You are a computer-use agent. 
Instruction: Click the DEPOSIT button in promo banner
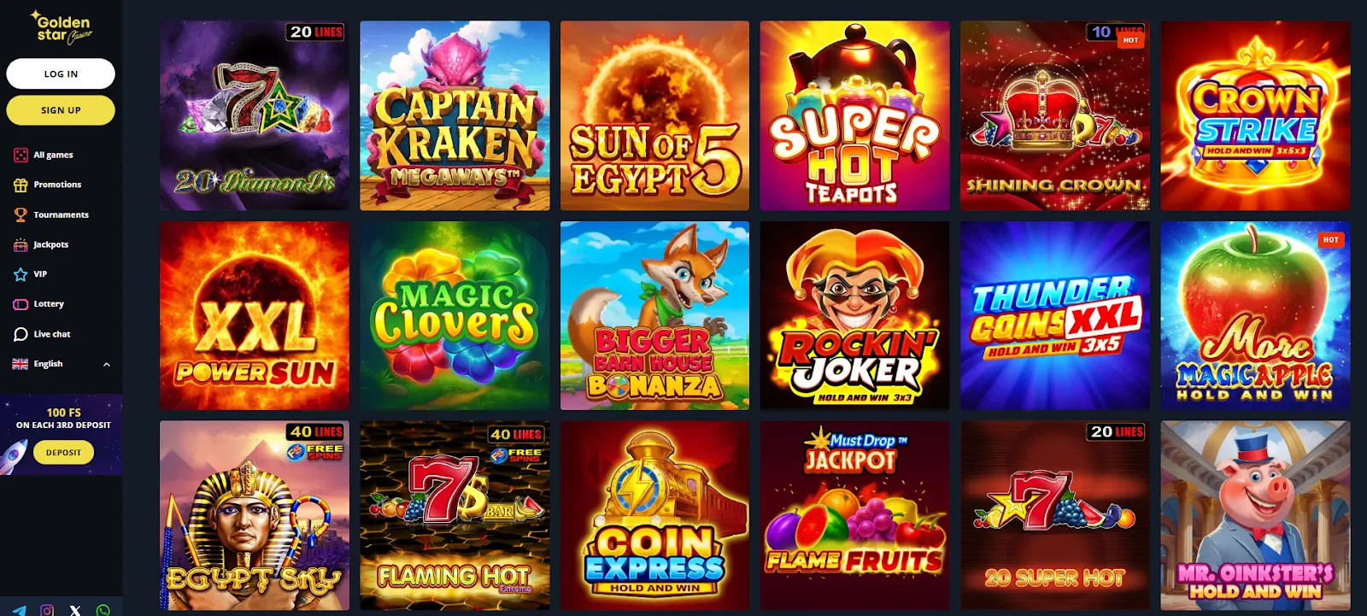click(x=64, y=452)
